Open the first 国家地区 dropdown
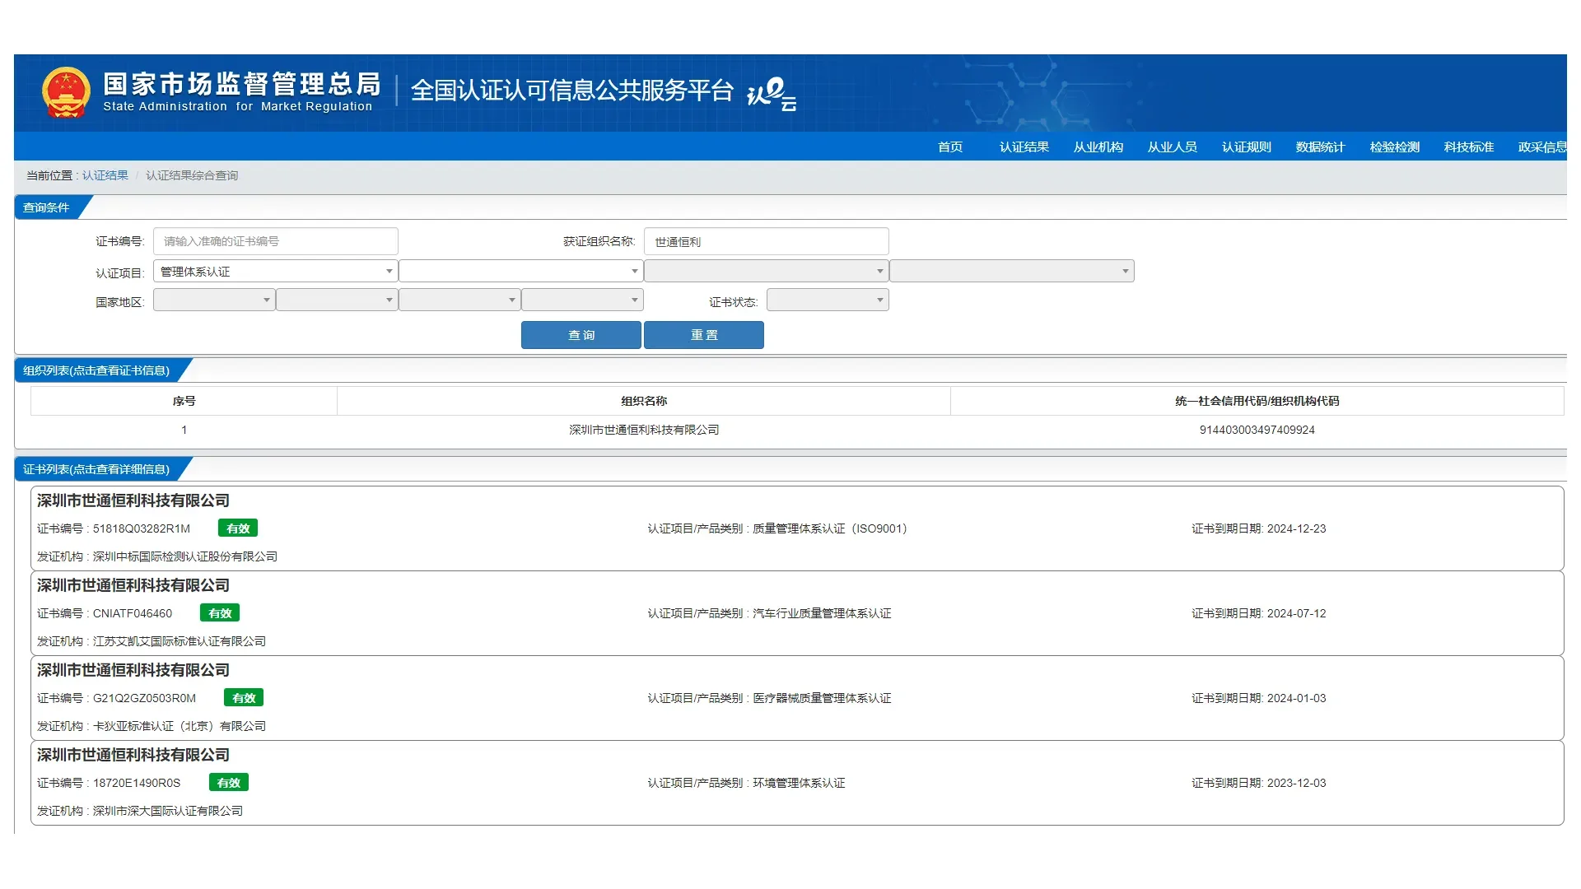This screenshot has height=889, width=1581. tap(213, 300)
